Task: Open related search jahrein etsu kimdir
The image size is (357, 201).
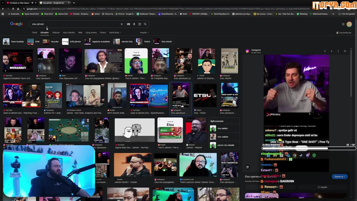Action: point(225,145)
